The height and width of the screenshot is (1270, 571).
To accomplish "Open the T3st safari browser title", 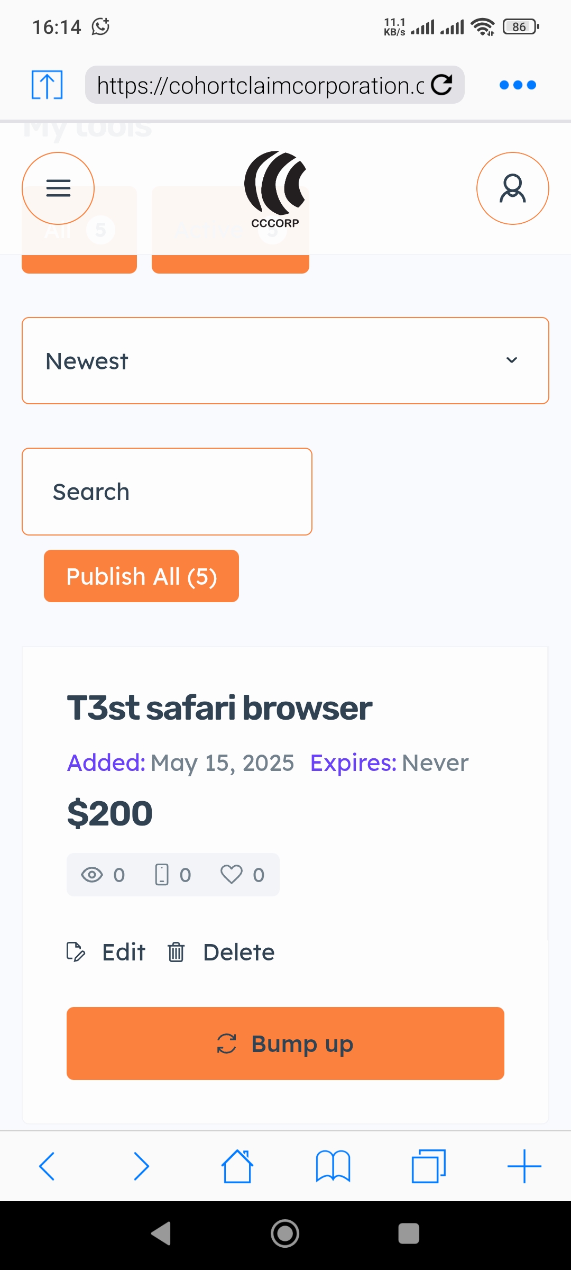I will pyautogui.click(x=219, y=708).
